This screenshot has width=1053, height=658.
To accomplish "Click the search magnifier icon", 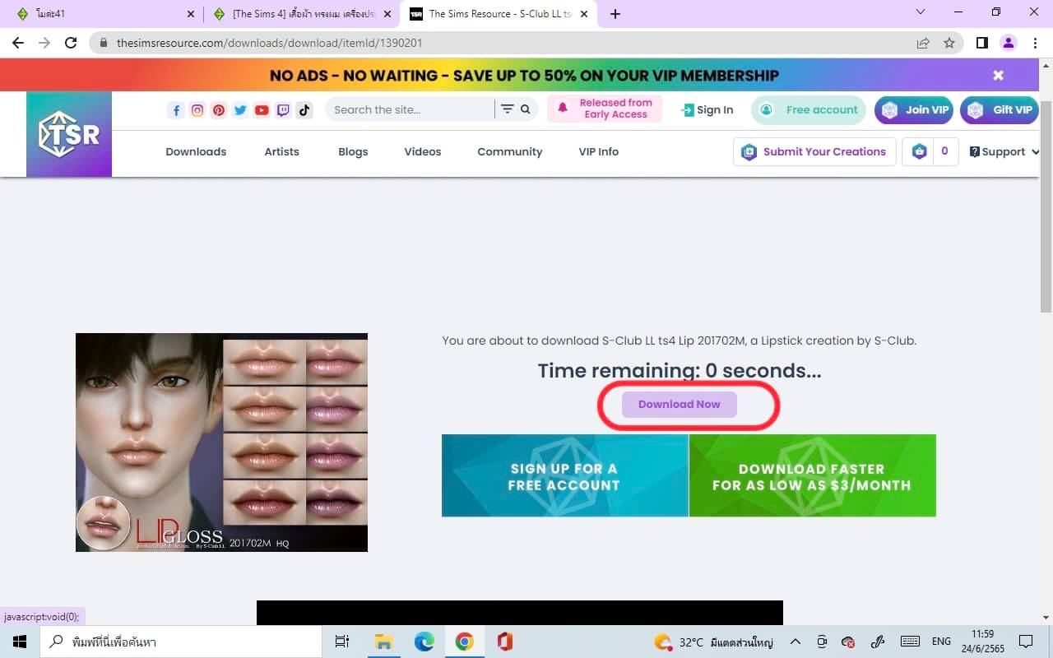I will tap(526, 109).
